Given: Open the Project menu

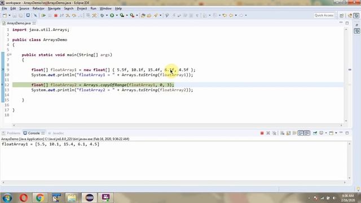Looking at the screenshot, I should pos(82,8).
